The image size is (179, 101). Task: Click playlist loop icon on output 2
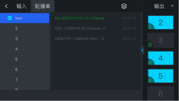(150, 27)
